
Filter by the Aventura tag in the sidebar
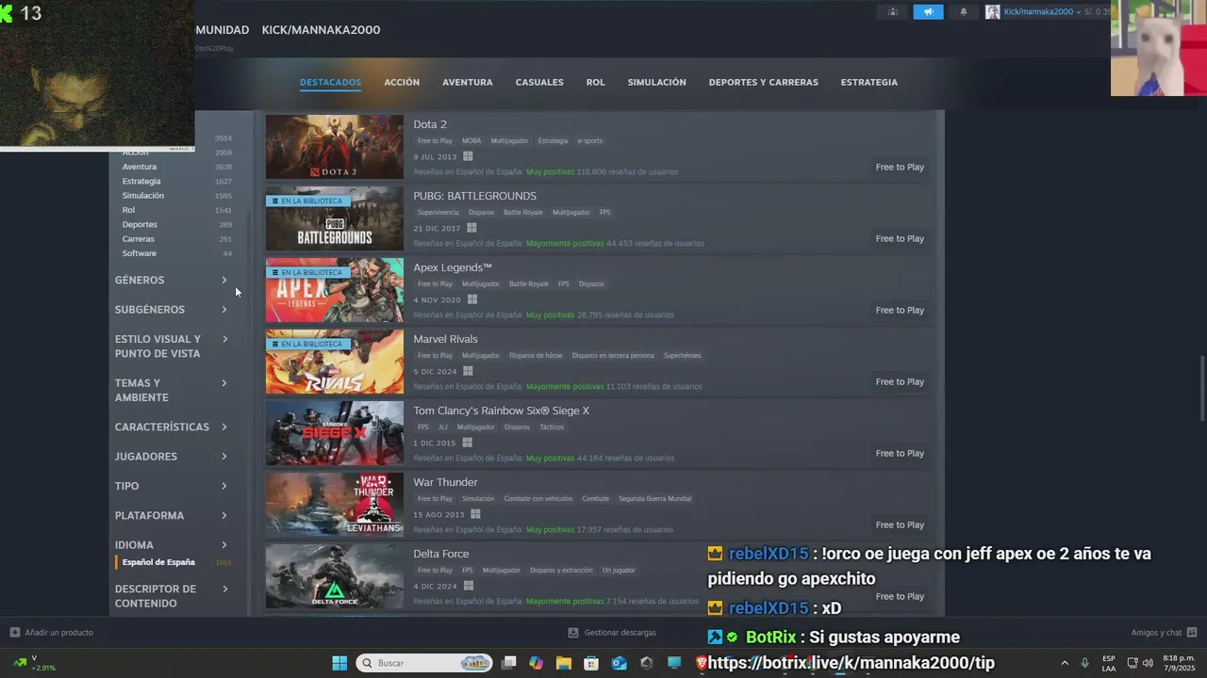pos(140,167)
